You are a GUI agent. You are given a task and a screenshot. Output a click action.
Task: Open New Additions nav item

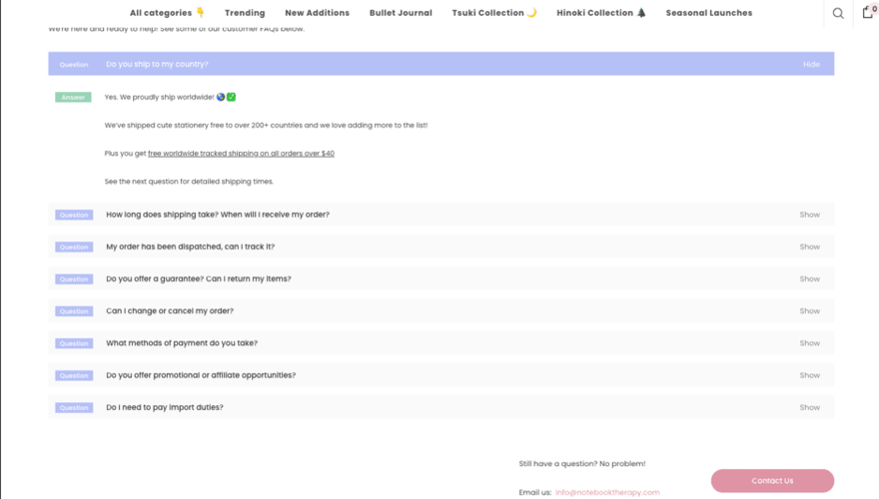(317, 13)
